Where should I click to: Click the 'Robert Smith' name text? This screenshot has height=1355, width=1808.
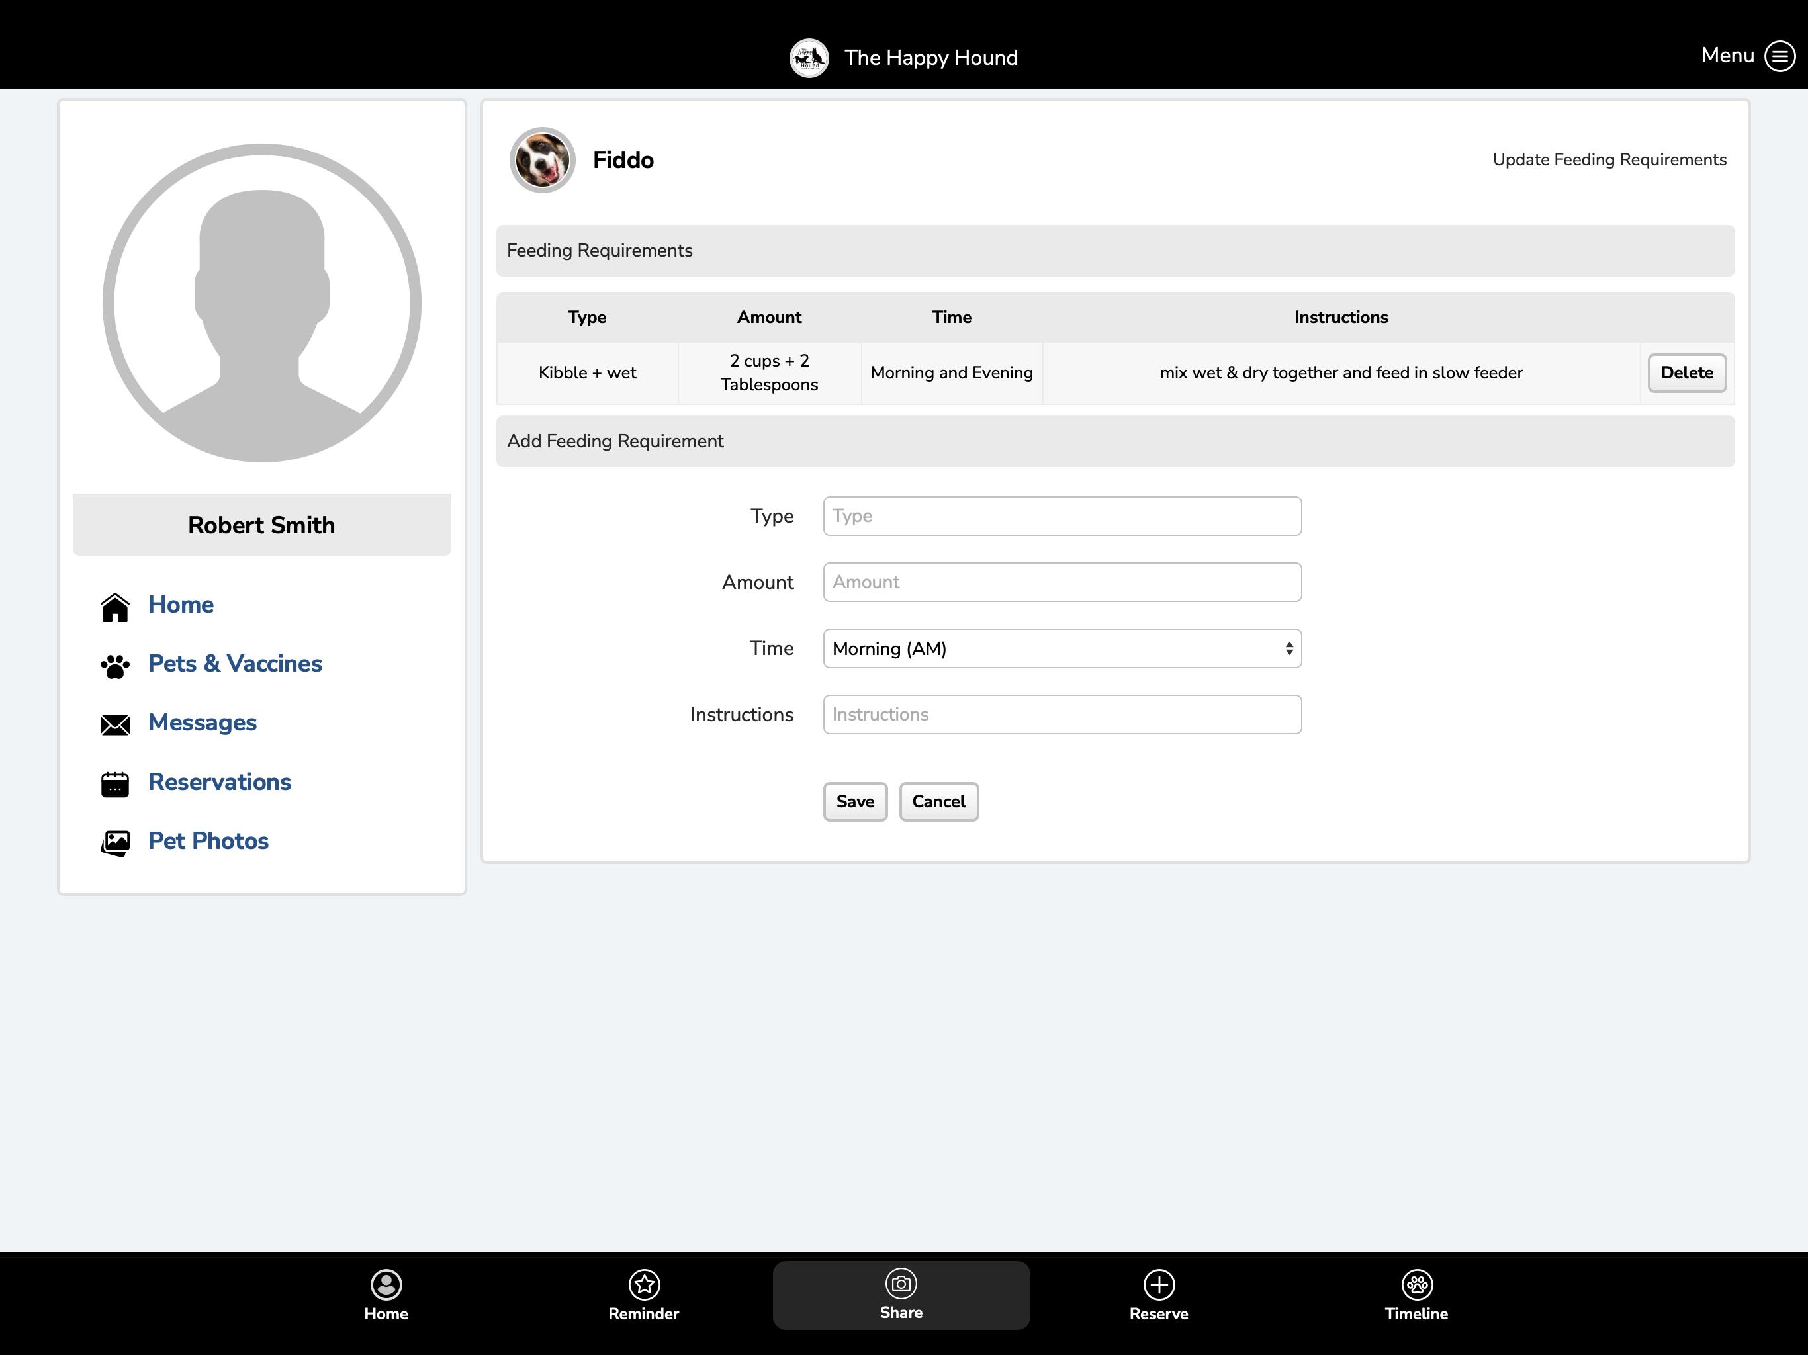261,525
